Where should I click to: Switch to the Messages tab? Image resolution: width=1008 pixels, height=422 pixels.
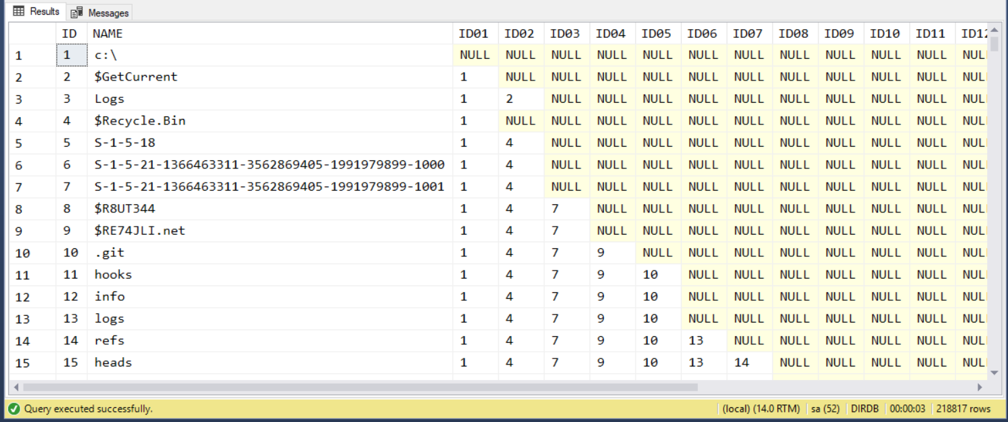(x=100, y=13)
